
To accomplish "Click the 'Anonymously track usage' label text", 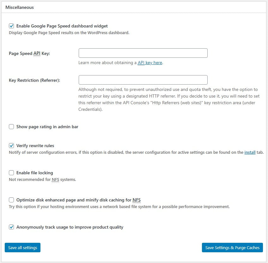I will click(70, 227).
